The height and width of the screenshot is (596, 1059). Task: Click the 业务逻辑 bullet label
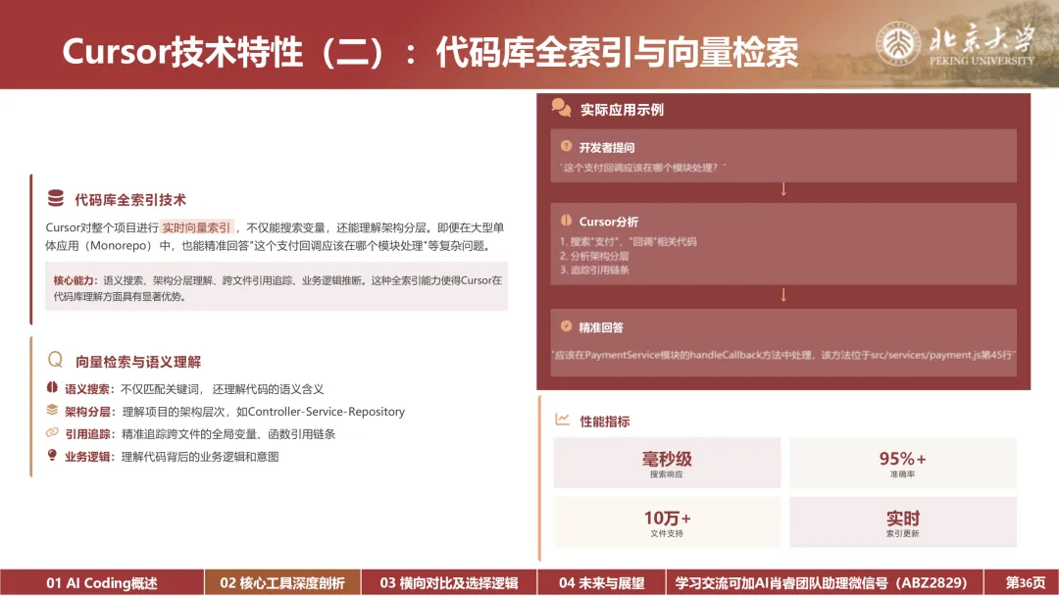(90, 457)
